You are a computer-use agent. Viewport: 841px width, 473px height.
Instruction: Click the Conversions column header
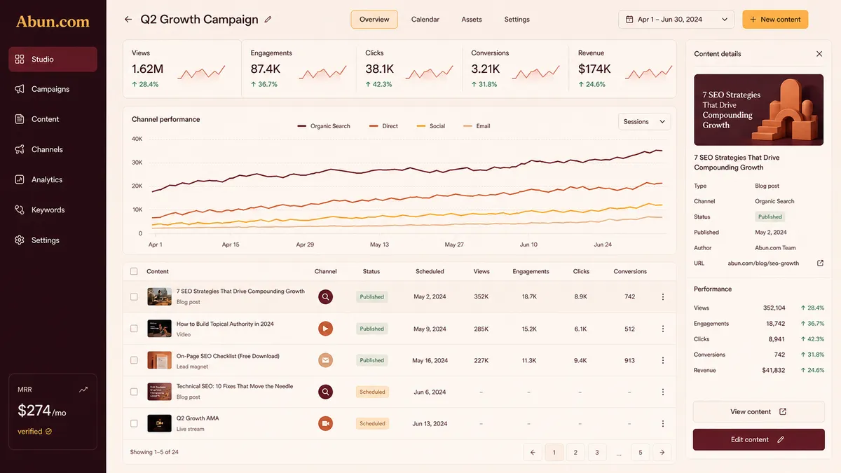[630, 271]
